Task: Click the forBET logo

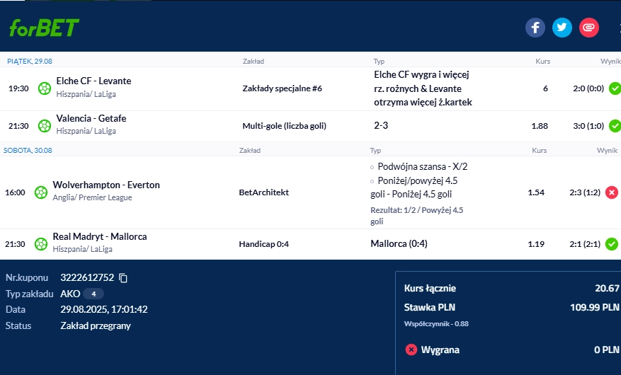Action: (x=44, y=28)
